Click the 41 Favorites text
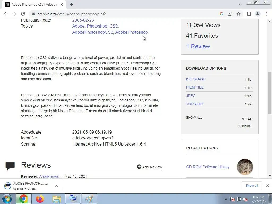The width and height of the screenshot is (272, 204). tap(202, 36)
